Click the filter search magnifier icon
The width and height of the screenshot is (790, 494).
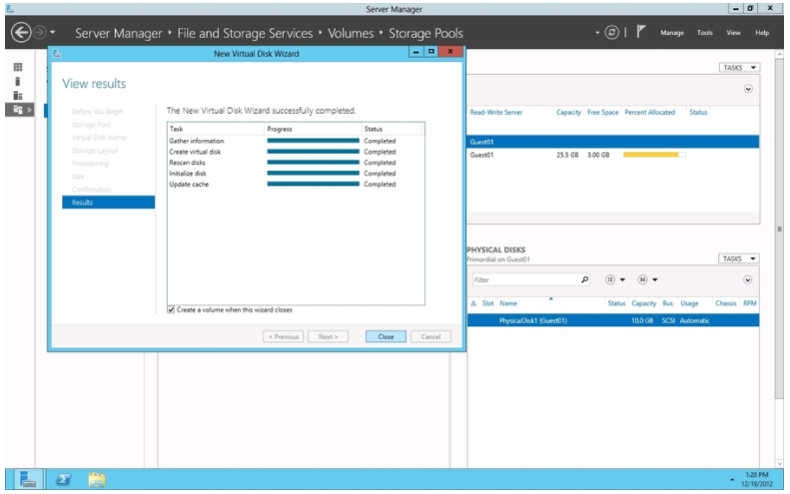point(584,279)
